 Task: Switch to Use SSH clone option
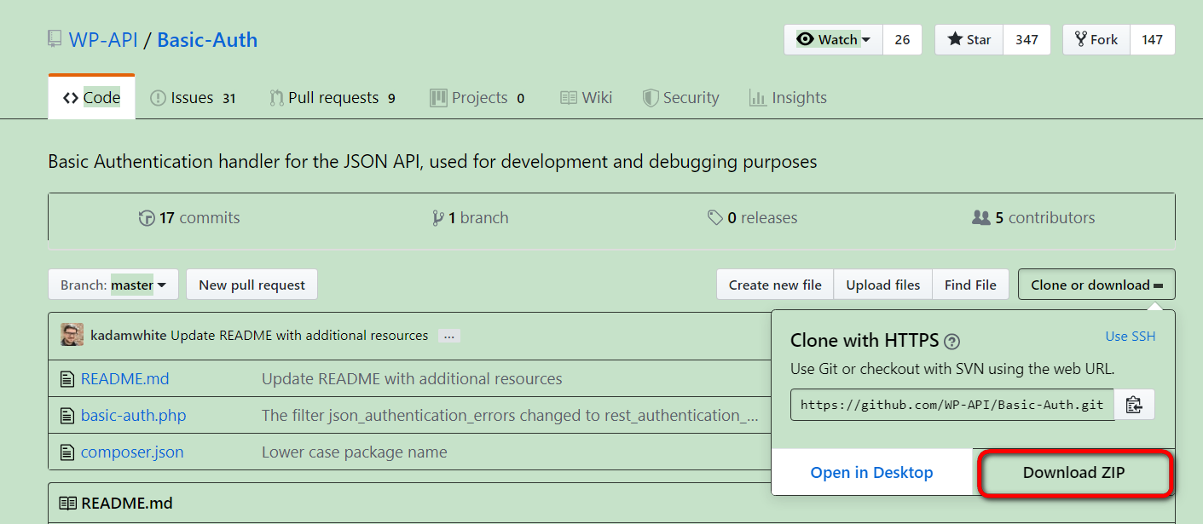point(1131,337)
